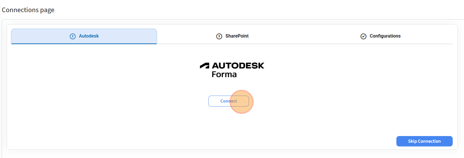464x158 pixels.
Task: Click the Connections page heading
Action: [x=28, y=10]
